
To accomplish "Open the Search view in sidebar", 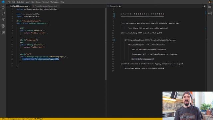I will tap(3, 13).
